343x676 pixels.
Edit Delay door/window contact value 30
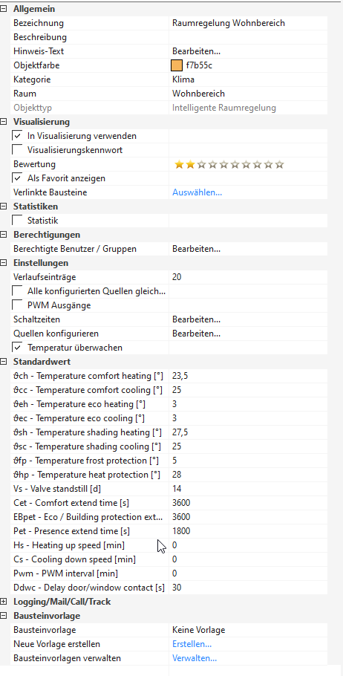248,588
